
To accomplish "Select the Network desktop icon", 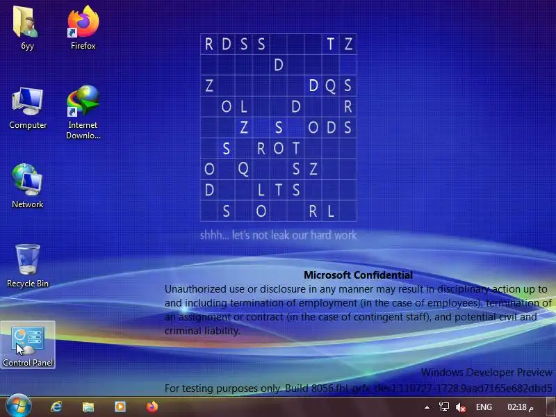I will pyautogui.click(x=27, y=186).
